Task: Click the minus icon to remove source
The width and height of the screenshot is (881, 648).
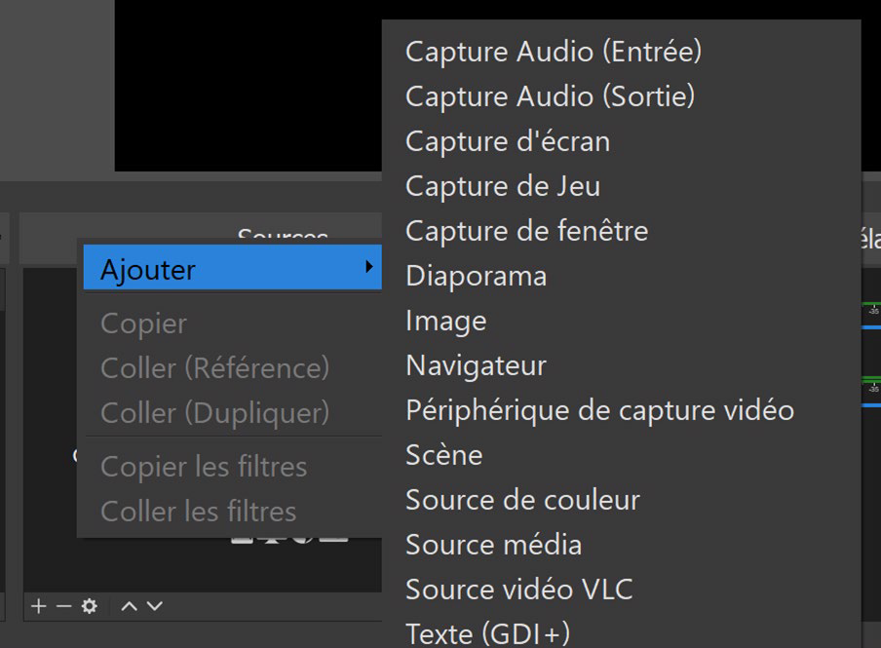Action: click(x=64, y=606)
